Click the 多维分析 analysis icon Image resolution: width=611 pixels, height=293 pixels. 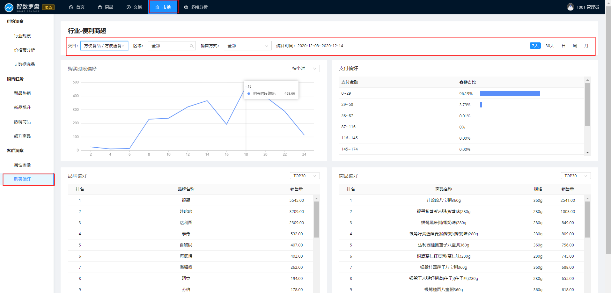click(186, 7)
